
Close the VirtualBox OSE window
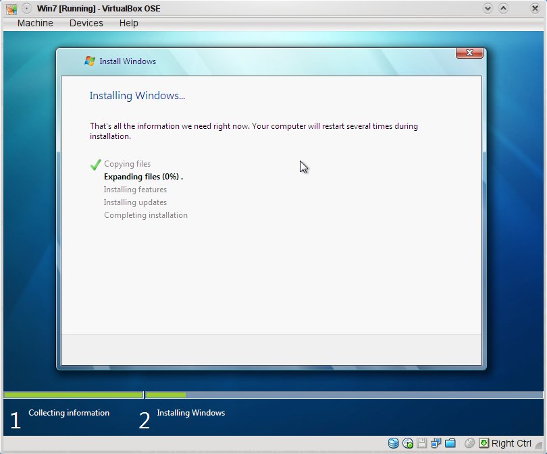pos(534,8)
